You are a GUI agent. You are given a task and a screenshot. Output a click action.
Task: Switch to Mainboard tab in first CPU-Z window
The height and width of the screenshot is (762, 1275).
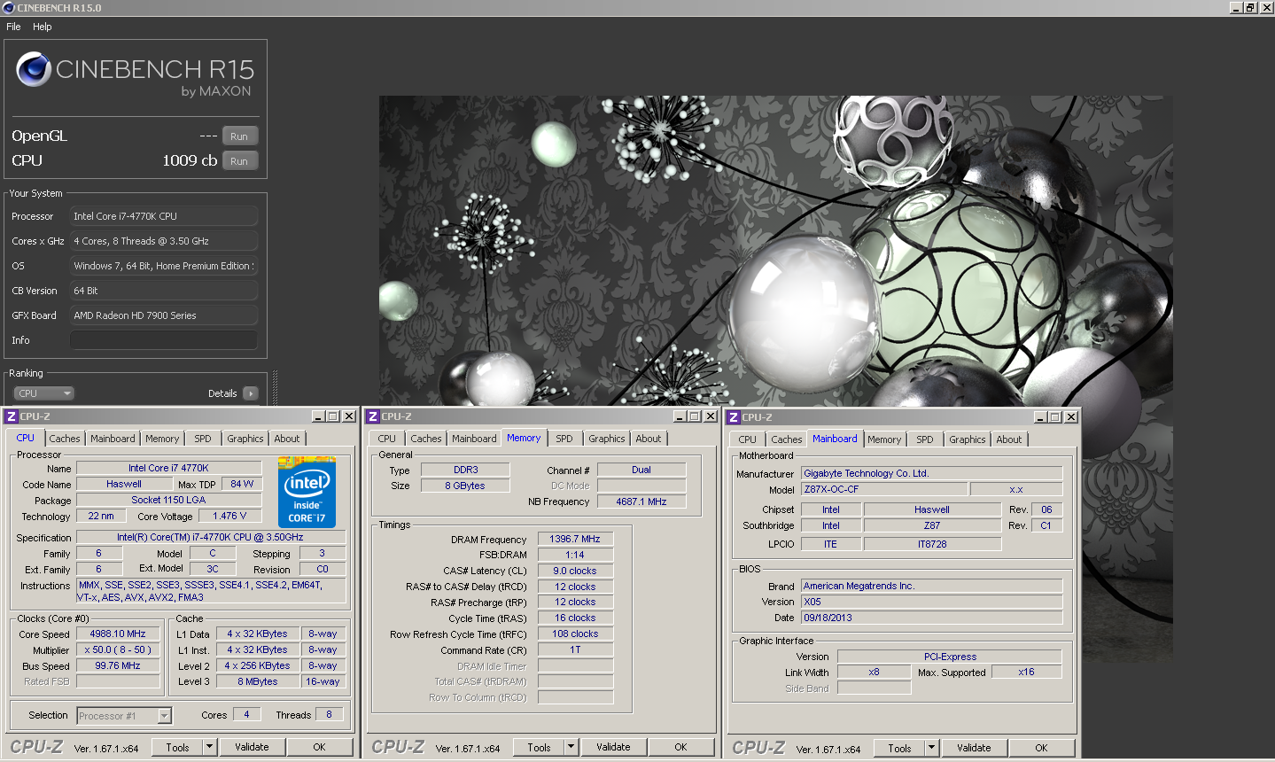113,439
